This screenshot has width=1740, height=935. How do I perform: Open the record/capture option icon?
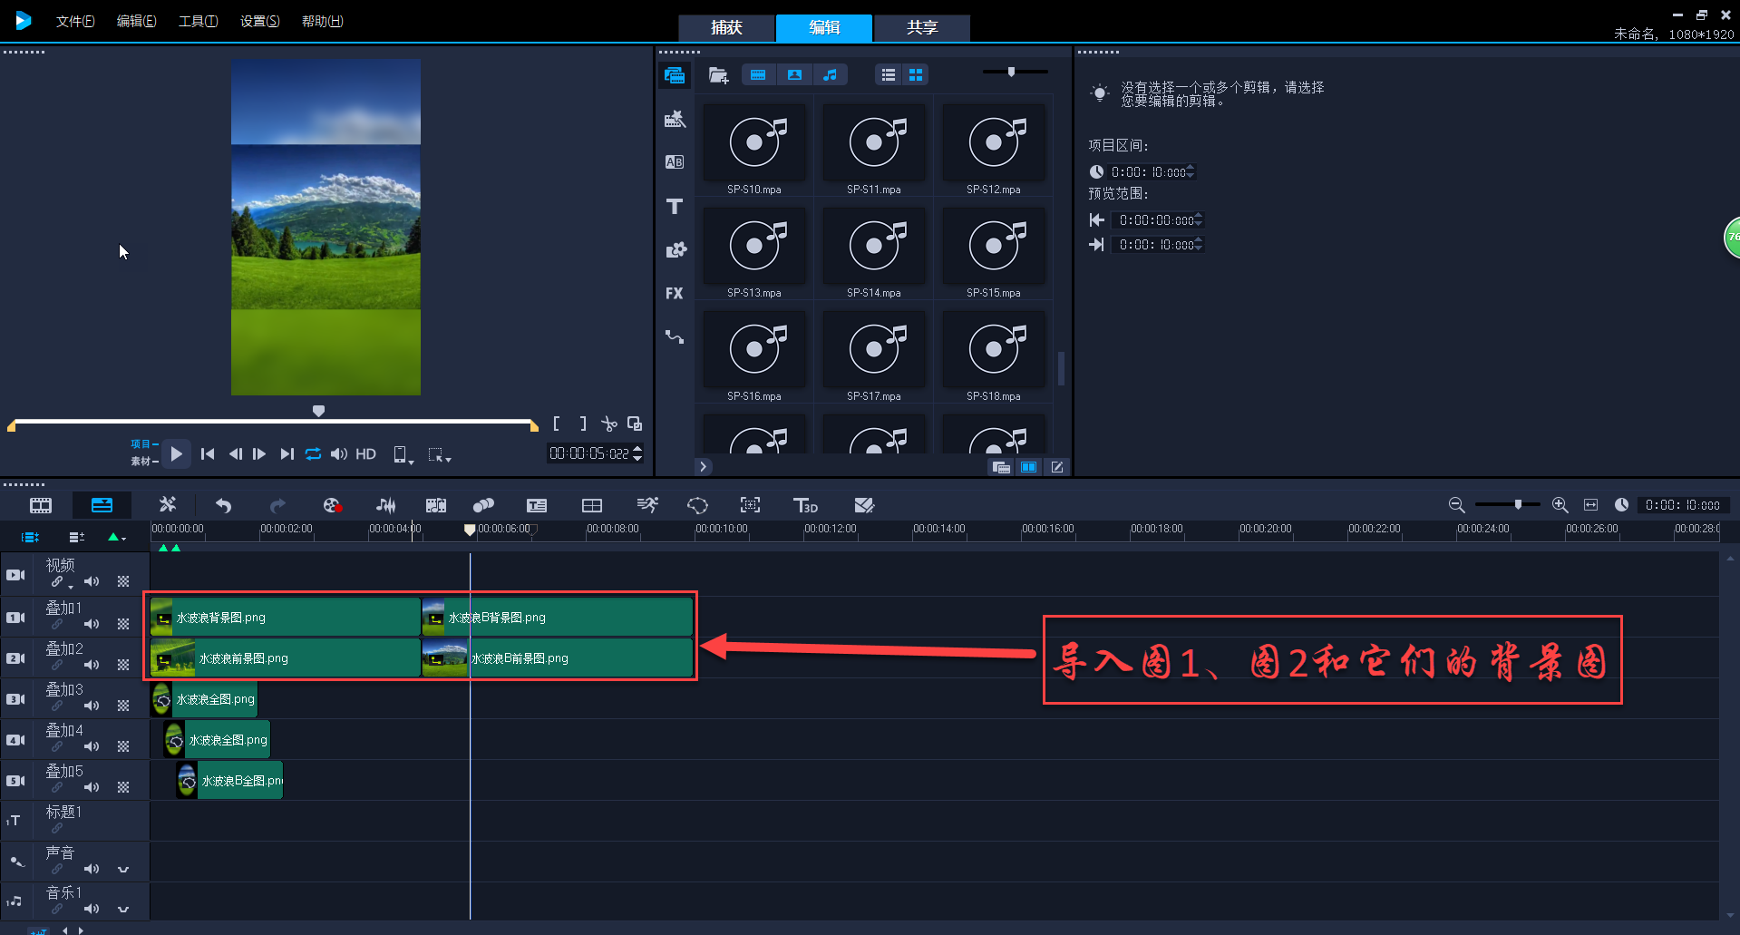pyautogui.click(x=332, y=505)
